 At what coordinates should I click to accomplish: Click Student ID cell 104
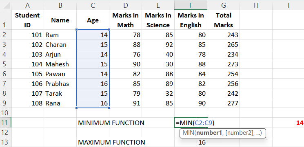click(27, 64)
